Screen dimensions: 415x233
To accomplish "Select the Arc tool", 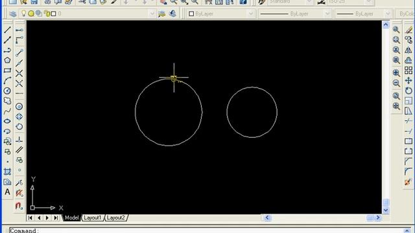I will tap(7, 80).
